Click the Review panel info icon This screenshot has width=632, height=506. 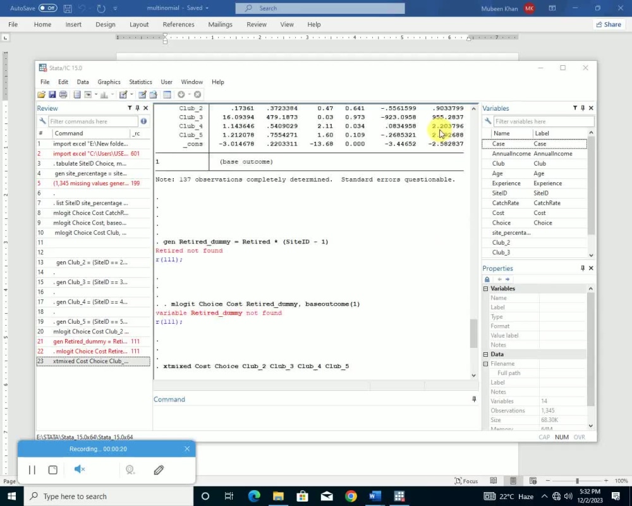tap(143, 121)
